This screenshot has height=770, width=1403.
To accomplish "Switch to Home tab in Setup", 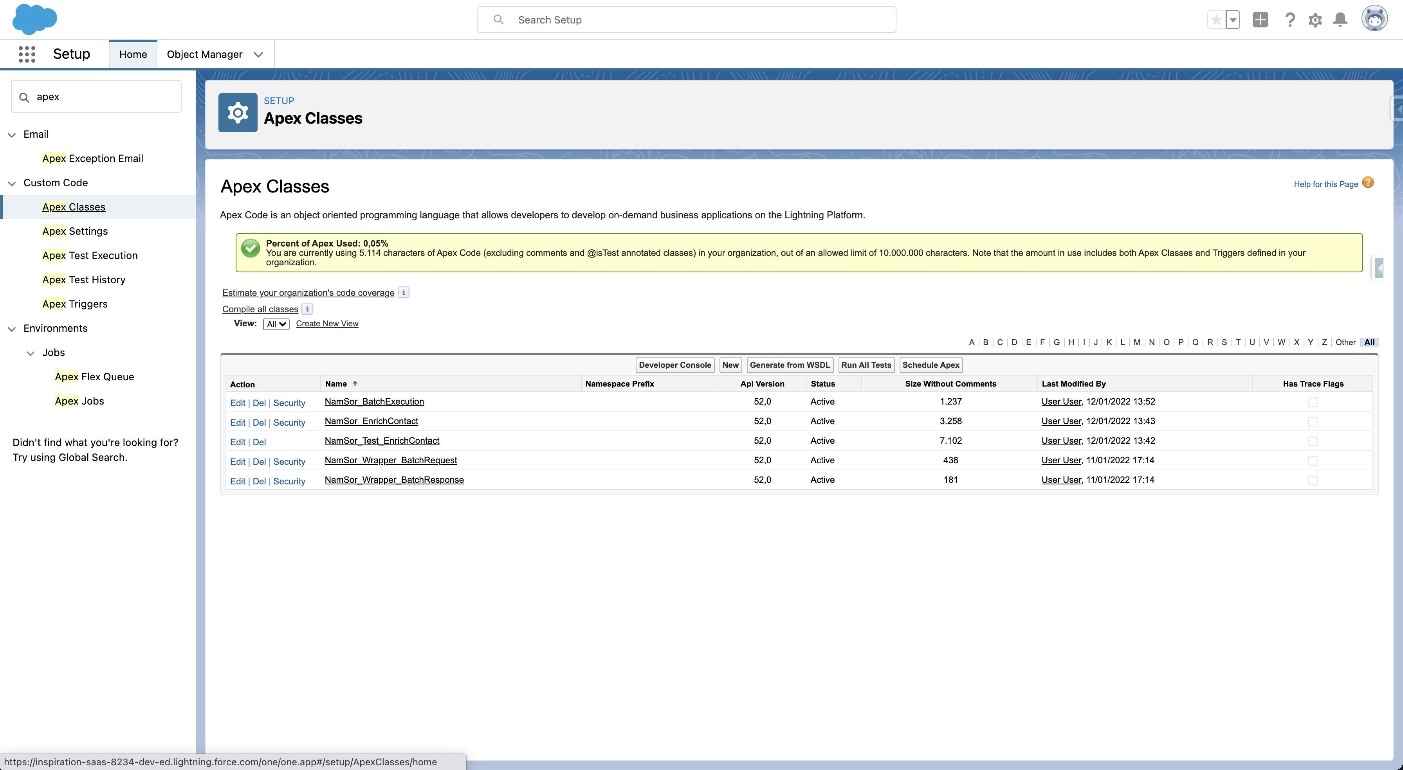I will pos(133,54).
